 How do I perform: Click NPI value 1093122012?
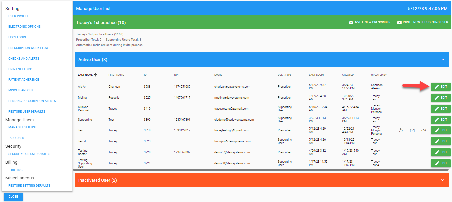pos(182,130)
